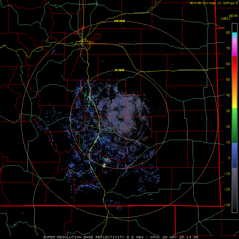239x239 pixels.
Task: Click the "20 MAY 25" date in caption
Action: coord(174,237)
